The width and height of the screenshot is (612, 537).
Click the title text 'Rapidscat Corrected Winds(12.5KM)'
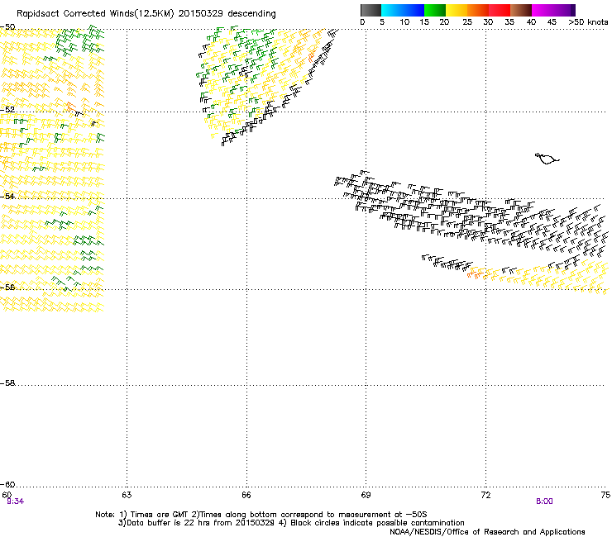[95, 14]
